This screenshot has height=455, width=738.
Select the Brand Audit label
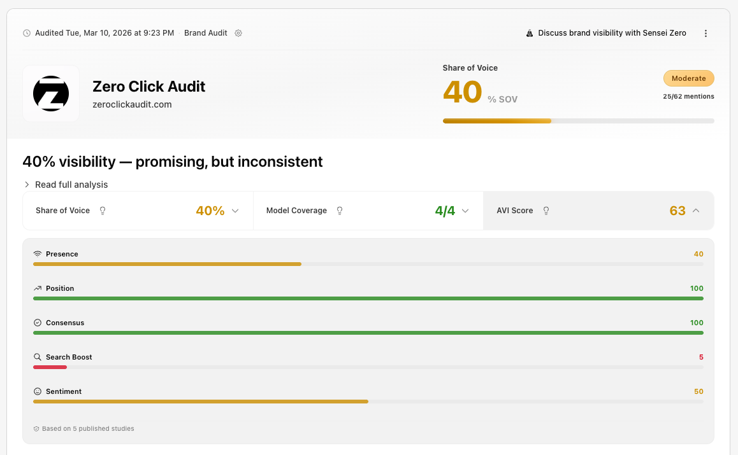click(205, 33)
